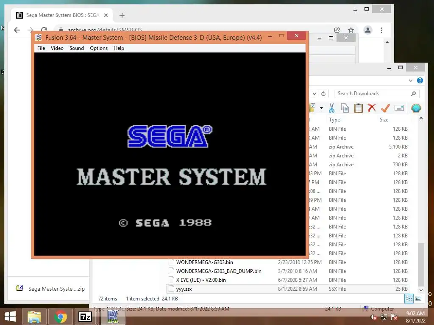Switch Explorer to large thumbnails view icon
The width and height of the screenshot is (434, 325).
418,298
